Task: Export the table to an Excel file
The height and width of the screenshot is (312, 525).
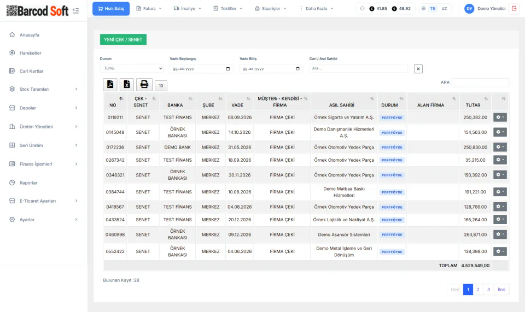Action: [x=127, y=85]
